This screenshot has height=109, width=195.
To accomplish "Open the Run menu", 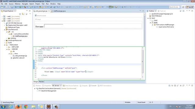I will point(47,4).
